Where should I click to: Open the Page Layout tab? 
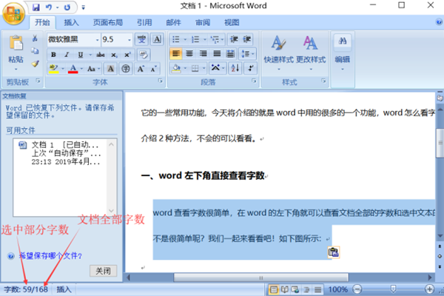(x=108, y=22)
